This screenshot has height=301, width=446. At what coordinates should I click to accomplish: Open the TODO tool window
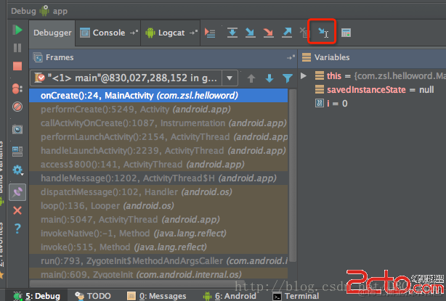click(93, 296)
